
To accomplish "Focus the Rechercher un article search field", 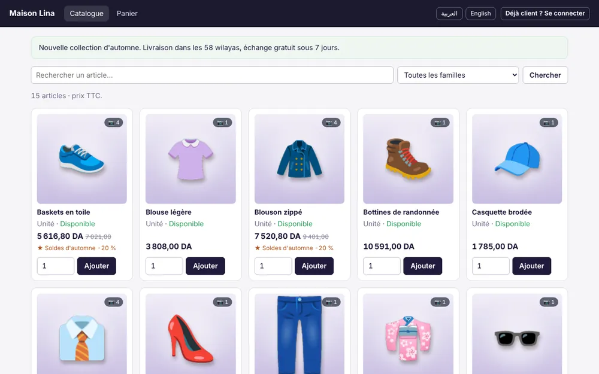I will 212,75.
